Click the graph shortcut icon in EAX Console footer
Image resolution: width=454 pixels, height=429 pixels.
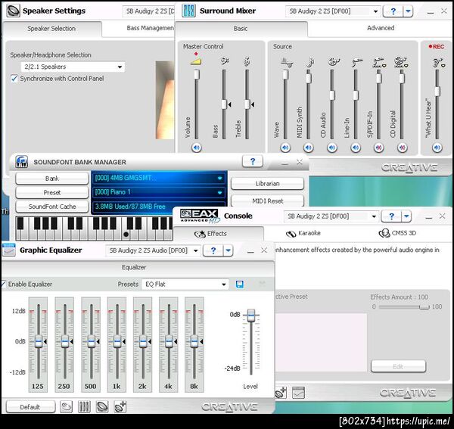[298, 393]
